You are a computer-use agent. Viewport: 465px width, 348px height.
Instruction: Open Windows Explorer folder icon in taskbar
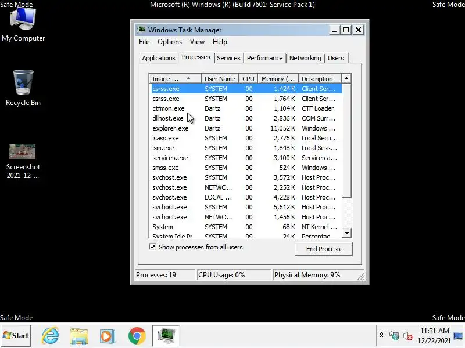coord(79,336)
